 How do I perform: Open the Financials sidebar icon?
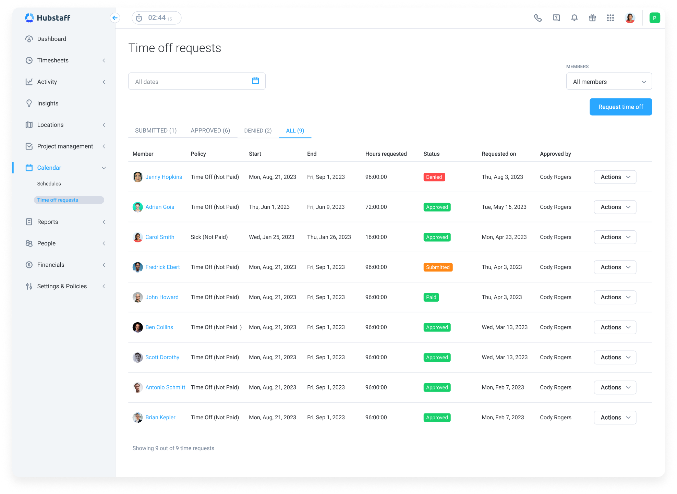point(29,264)
